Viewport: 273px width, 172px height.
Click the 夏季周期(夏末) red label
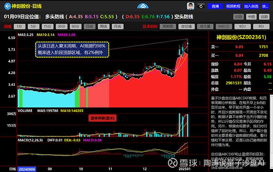[102, 118]
